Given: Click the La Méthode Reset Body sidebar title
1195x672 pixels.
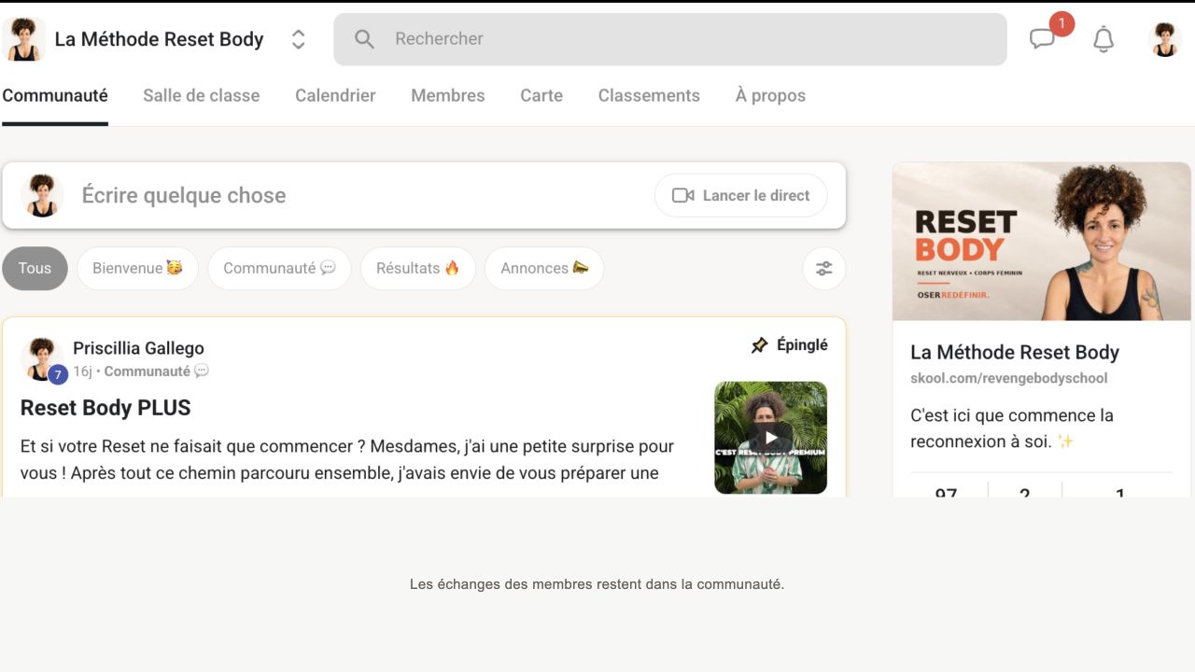Looking at the screenshot, I should 1015,353.
